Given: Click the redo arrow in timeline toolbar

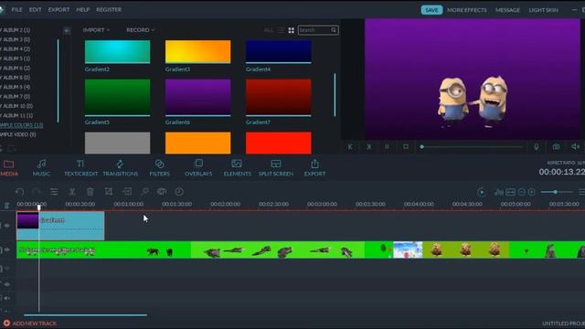Looking at the screenshot, I should (x=37, y=192).
